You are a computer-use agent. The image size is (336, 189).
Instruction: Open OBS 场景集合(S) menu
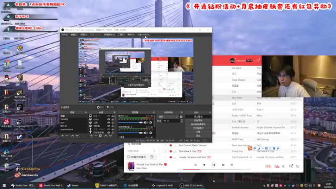[109, 34]
